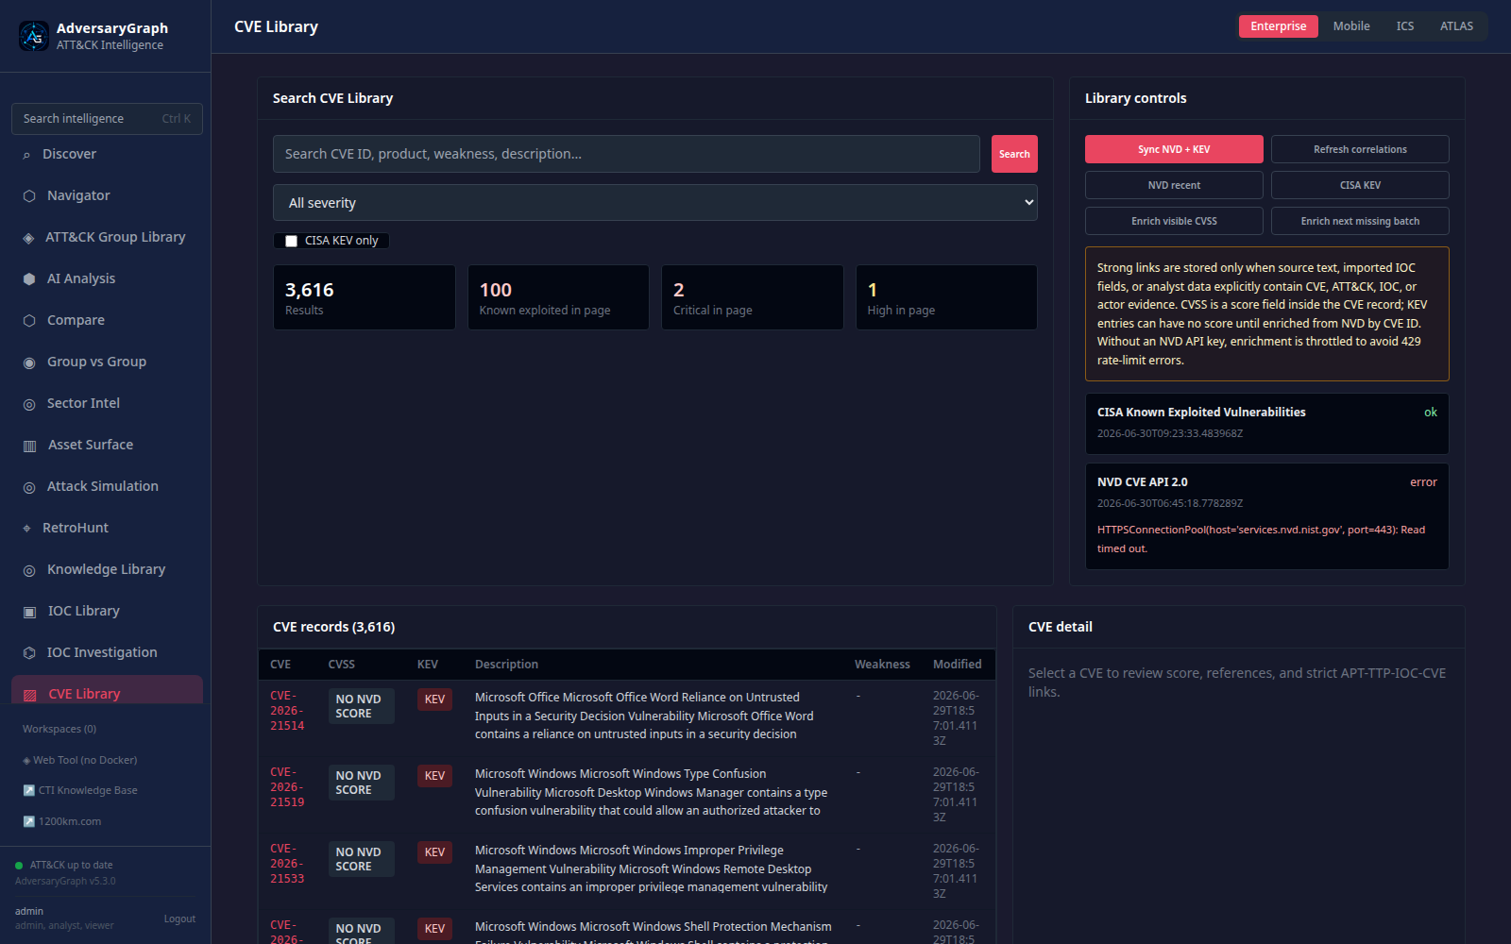Click the Navigator sidebar icon

click(x=29, y=196)
